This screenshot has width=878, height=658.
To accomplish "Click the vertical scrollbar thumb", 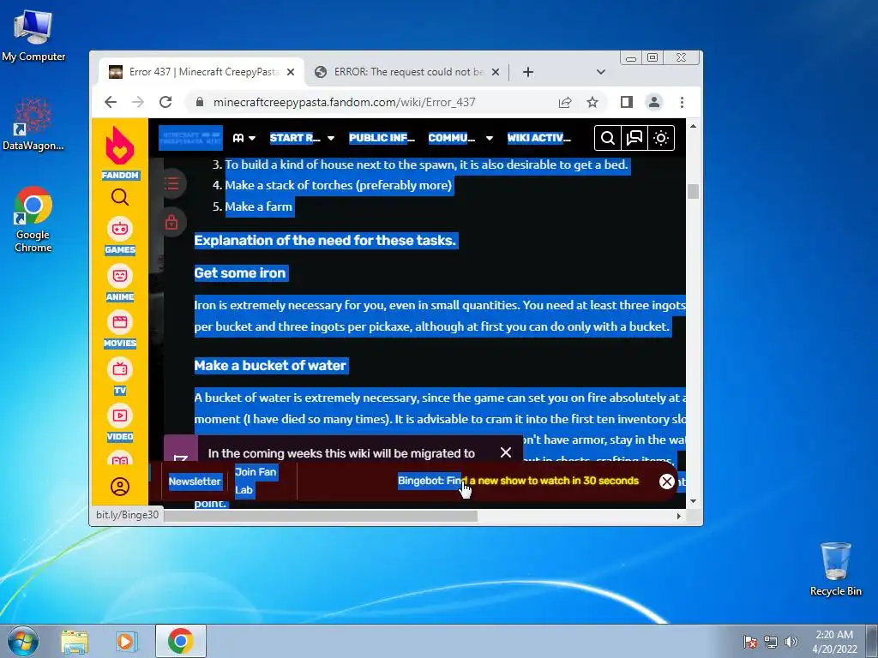I will point(693,191).
